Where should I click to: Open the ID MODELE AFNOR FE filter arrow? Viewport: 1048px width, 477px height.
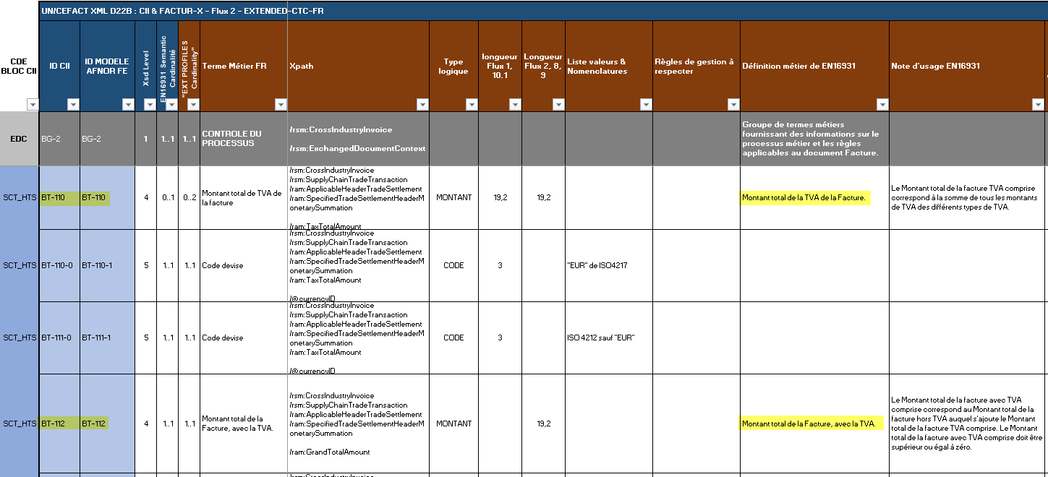click(128, 105)
